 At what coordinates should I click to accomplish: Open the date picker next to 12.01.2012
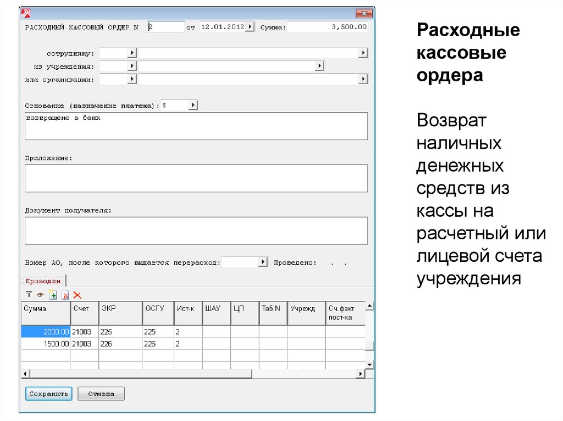(249, 26)
